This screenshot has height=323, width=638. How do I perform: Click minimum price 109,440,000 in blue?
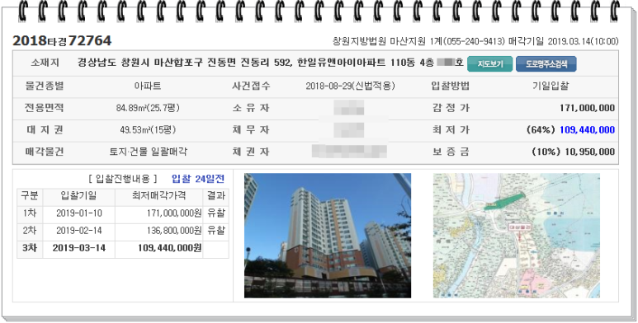pyautogui.click(x=587, y=130)
